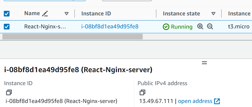Screen dimensions: 252x107
Task: Click the Name column header text
Action: pyautogui.click(x=32, y=14)
